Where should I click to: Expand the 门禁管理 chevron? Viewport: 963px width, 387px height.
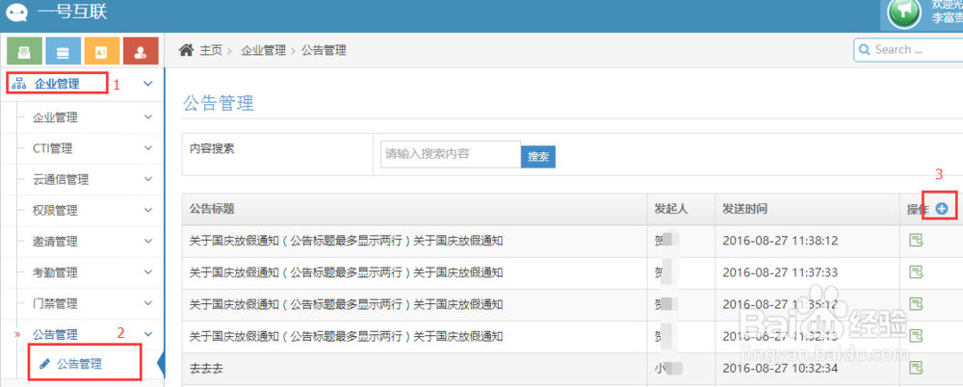point(148,303)
